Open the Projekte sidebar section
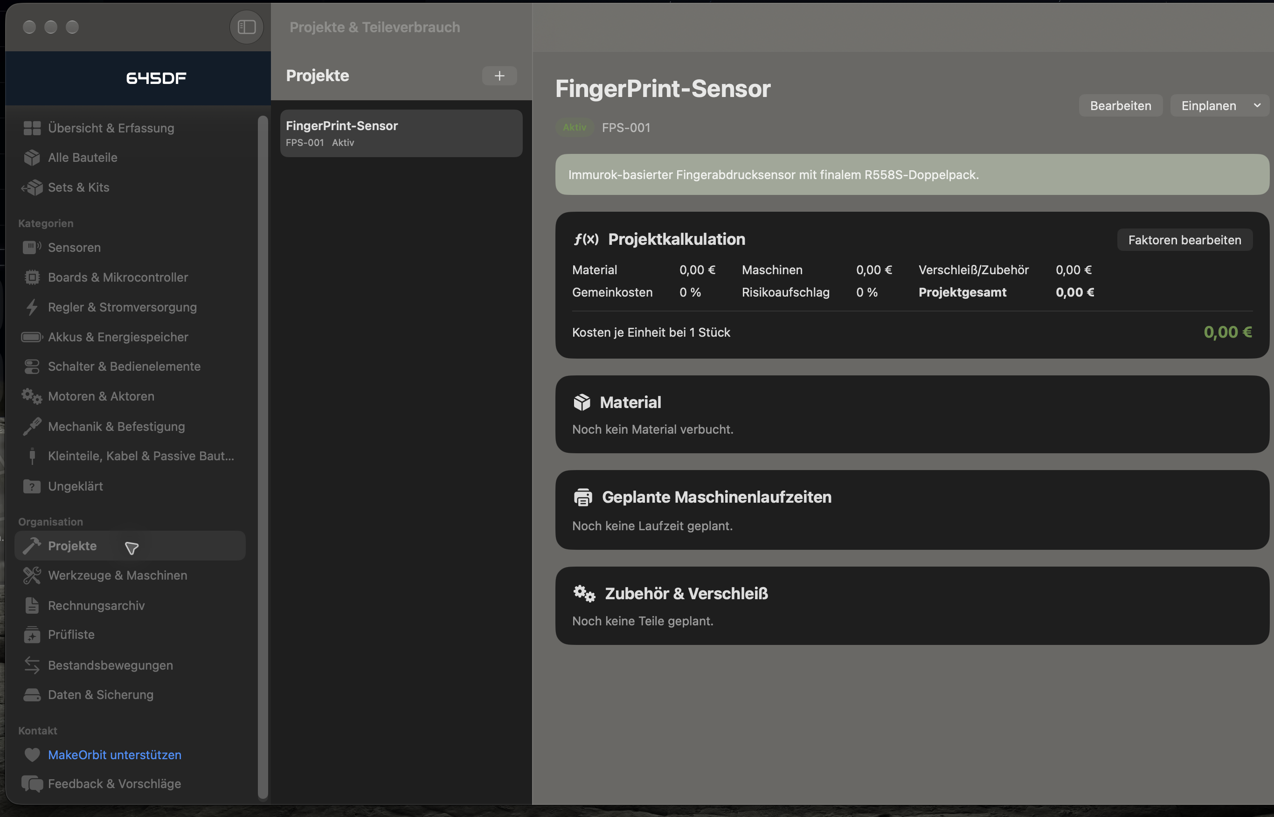This screenshot has height=817, width=1274. [130, 546]
